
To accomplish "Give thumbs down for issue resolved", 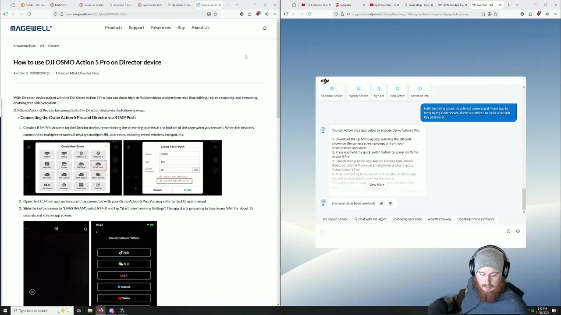I will (x=390, y=203).
